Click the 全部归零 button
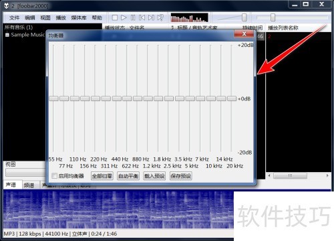This screenshot has height=241, width=334. click(102, 176)
